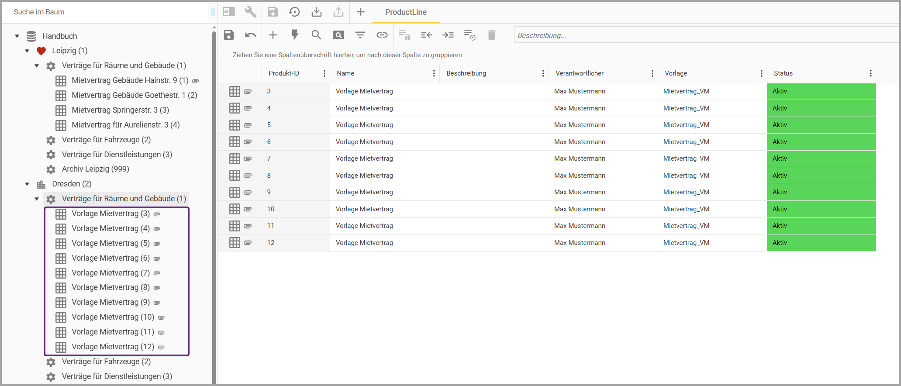Switch to the ProductLine tab
Image resolution: width=901 pixels, height=386 pixels.
coord(405,12)
